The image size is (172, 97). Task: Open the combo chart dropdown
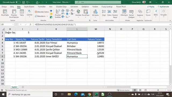(73, 13)
